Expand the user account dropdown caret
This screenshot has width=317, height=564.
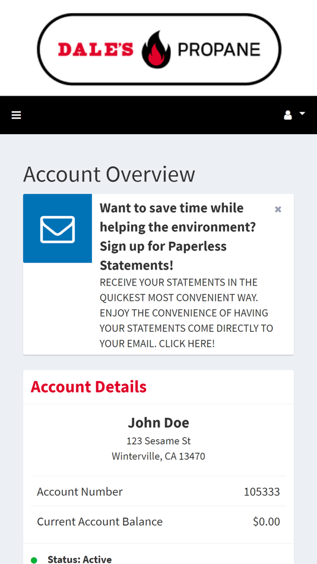(302, 113)
